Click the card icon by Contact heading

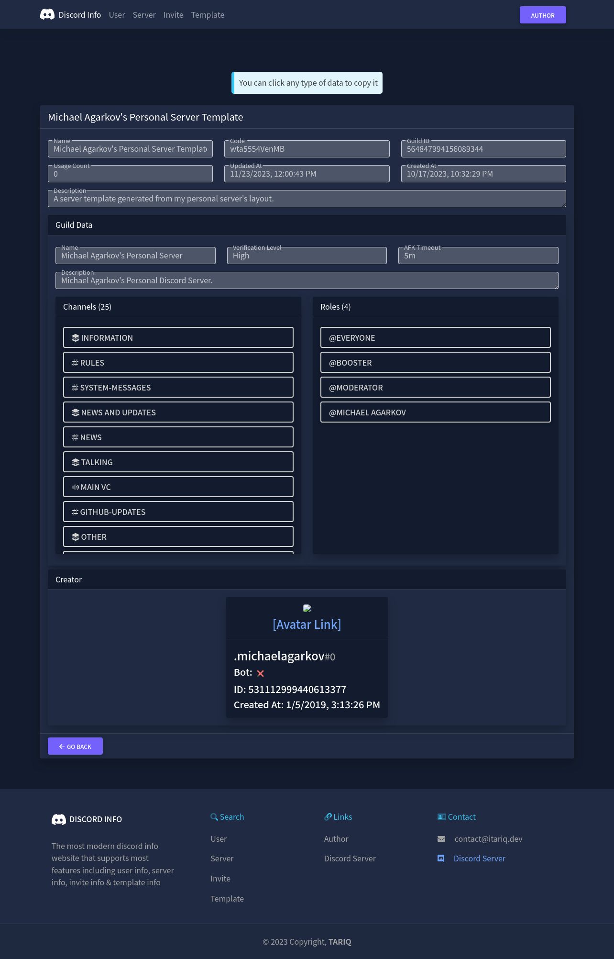442,817
